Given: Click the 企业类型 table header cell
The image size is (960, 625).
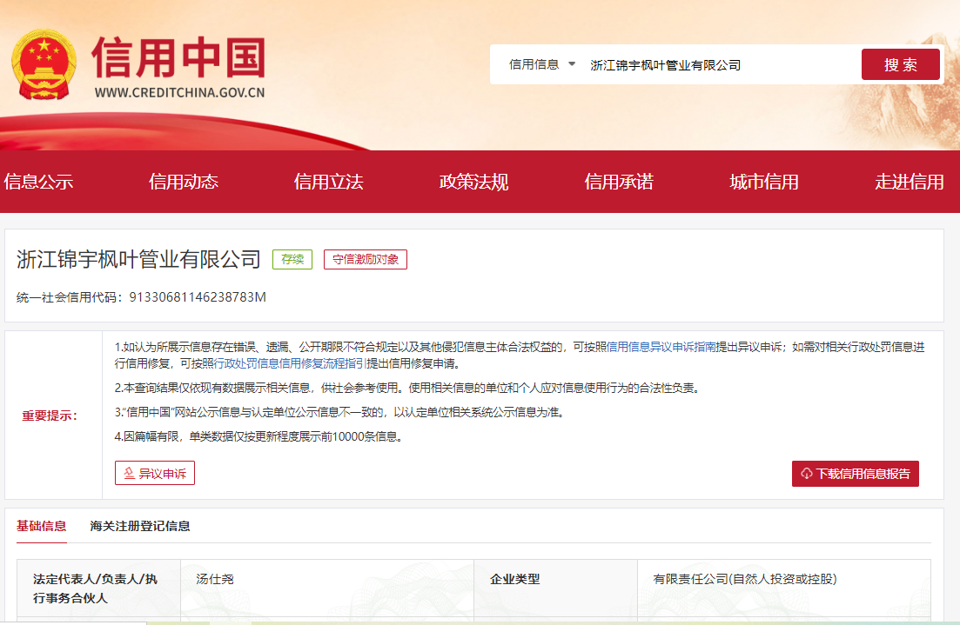Looking at the screenshot, I should (x=555, y=588).
